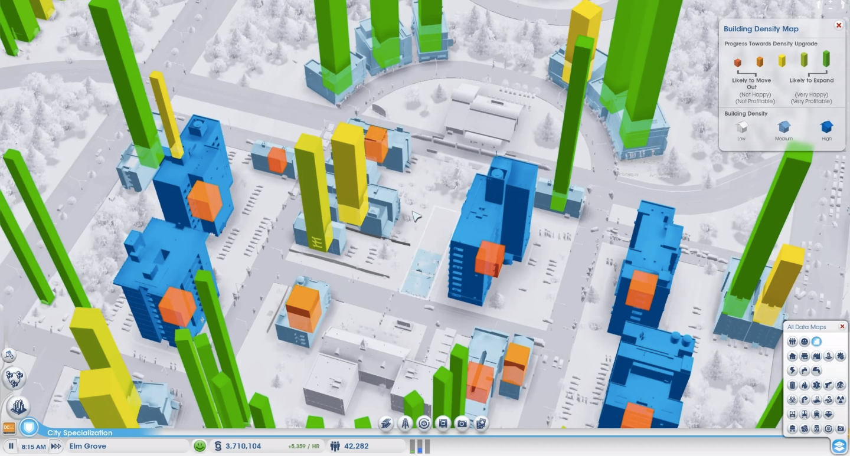View the Garbage data map trash icon

(x=792, y=385)
